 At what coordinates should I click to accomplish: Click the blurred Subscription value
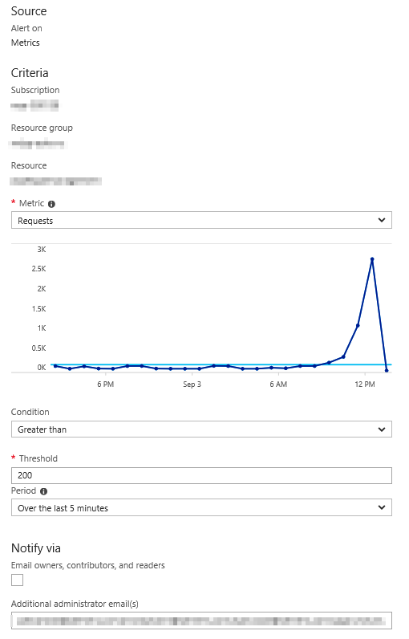point(34,105)
